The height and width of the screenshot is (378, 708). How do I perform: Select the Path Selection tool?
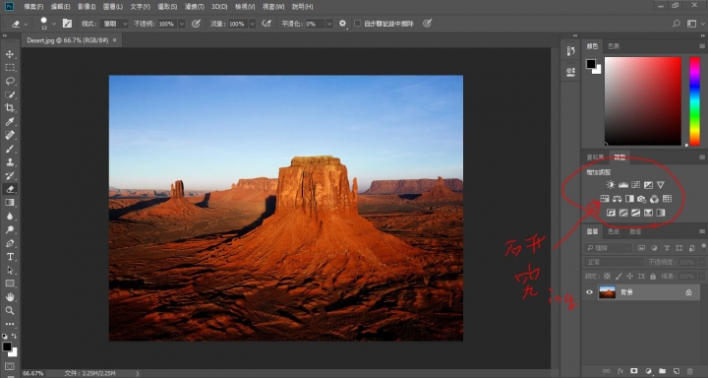coord(10,271)
